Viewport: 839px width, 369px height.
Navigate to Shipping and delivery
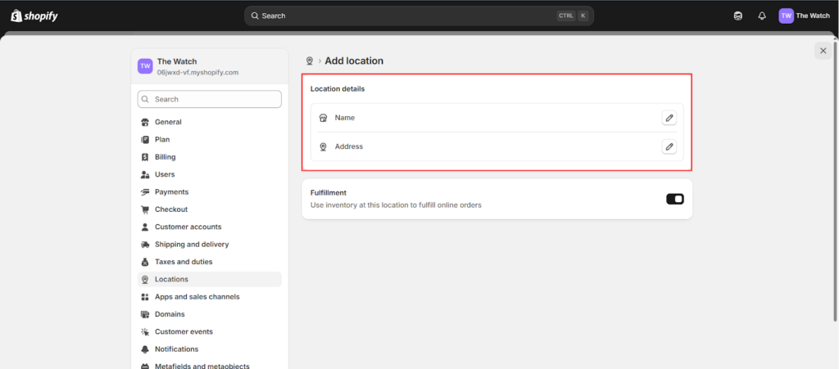pyautogui.click(x=192, y=244)
